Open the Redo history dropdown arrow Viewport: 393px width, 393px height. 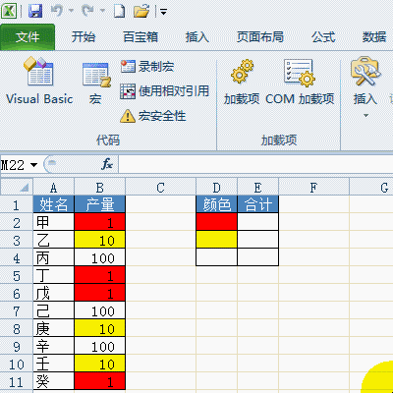[x=102, y=11]
